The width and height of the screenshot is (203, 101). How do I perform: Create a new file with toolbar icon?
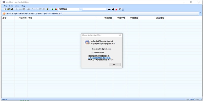(5, 9)
